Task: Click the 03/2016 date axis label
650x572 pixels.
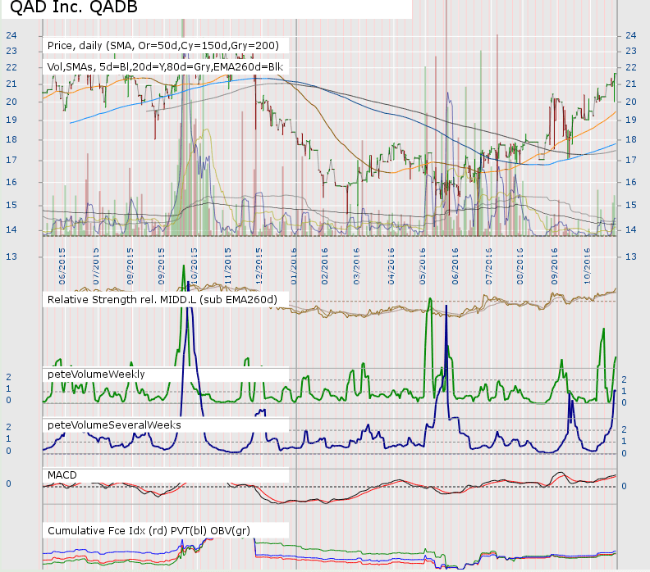Action: (356, 266)
